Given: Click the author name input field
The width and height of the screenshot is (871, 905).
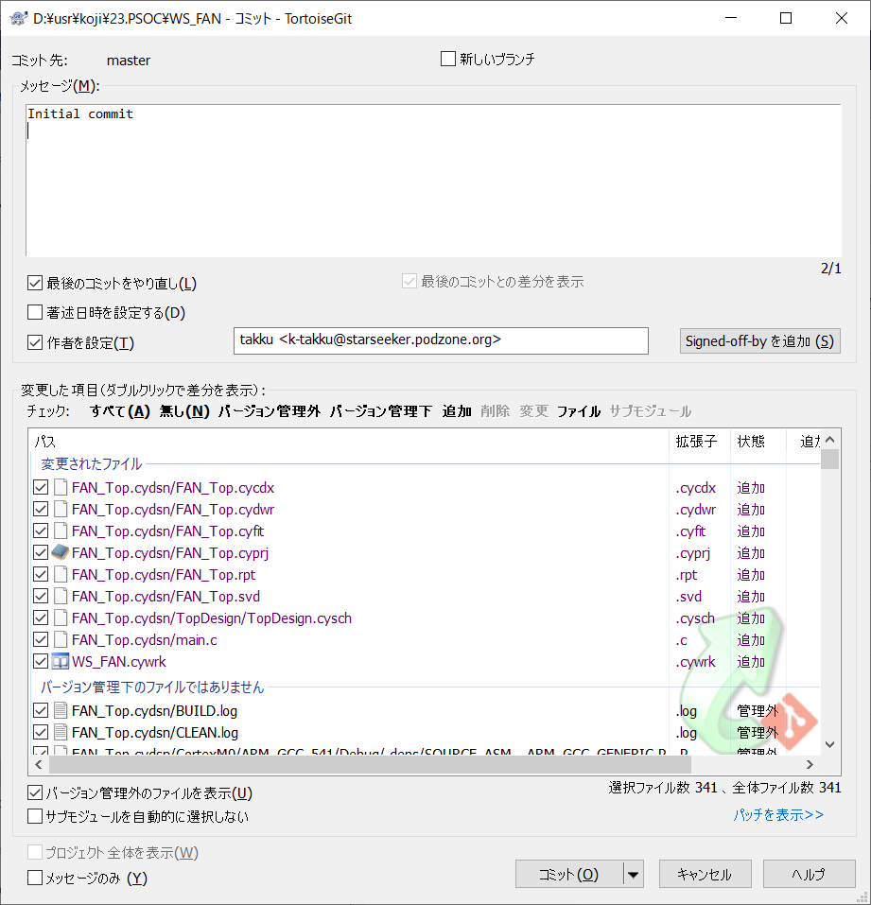Looking at the screenshot, I should [441, 340].
